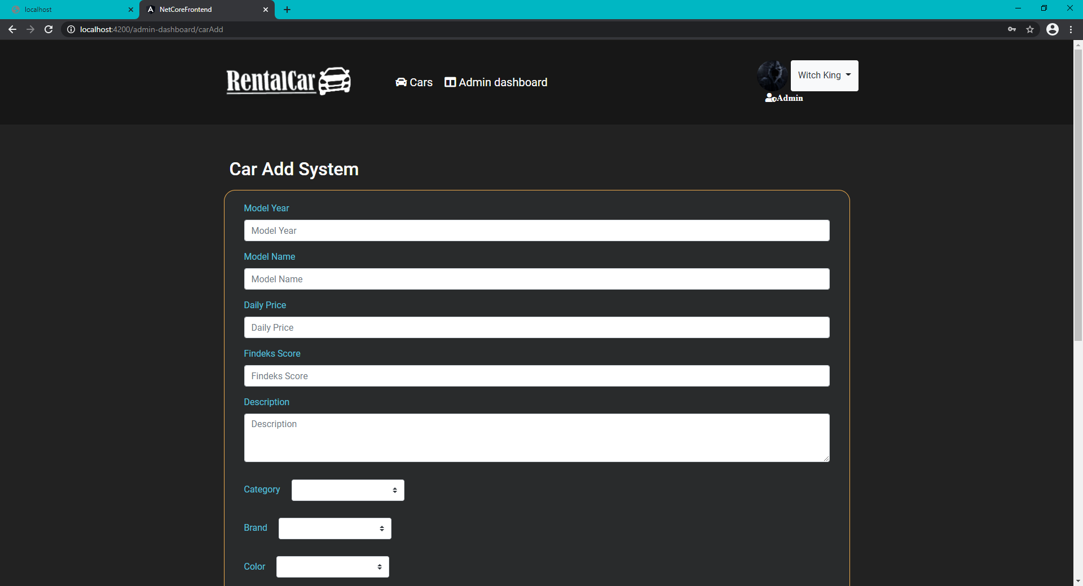Switch to the localhost tab
The height and width of the screenshot is (586, 1083).
click(69, 10)
